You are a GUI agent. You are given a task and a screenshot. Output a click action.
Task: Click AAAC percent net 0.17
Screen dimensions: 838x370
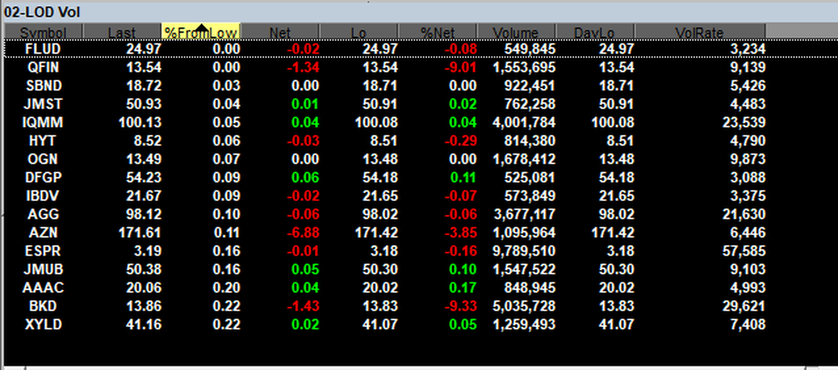tap(463, 287)
